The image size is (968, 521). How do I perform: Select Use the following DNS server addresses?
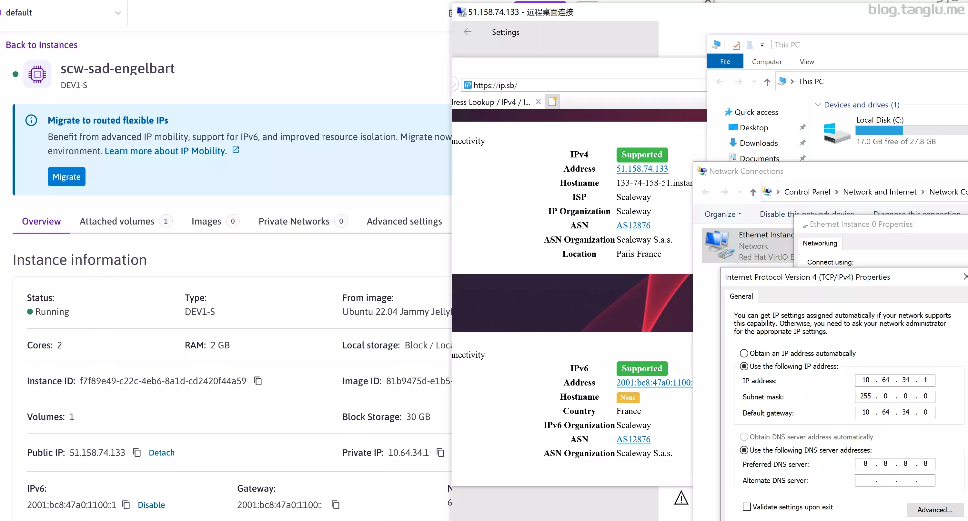[x=744, y=450]
